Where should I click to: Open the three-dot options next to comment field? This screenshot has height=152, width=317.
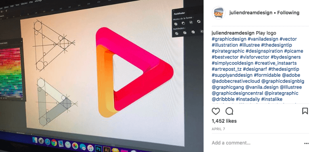[306, 144]
